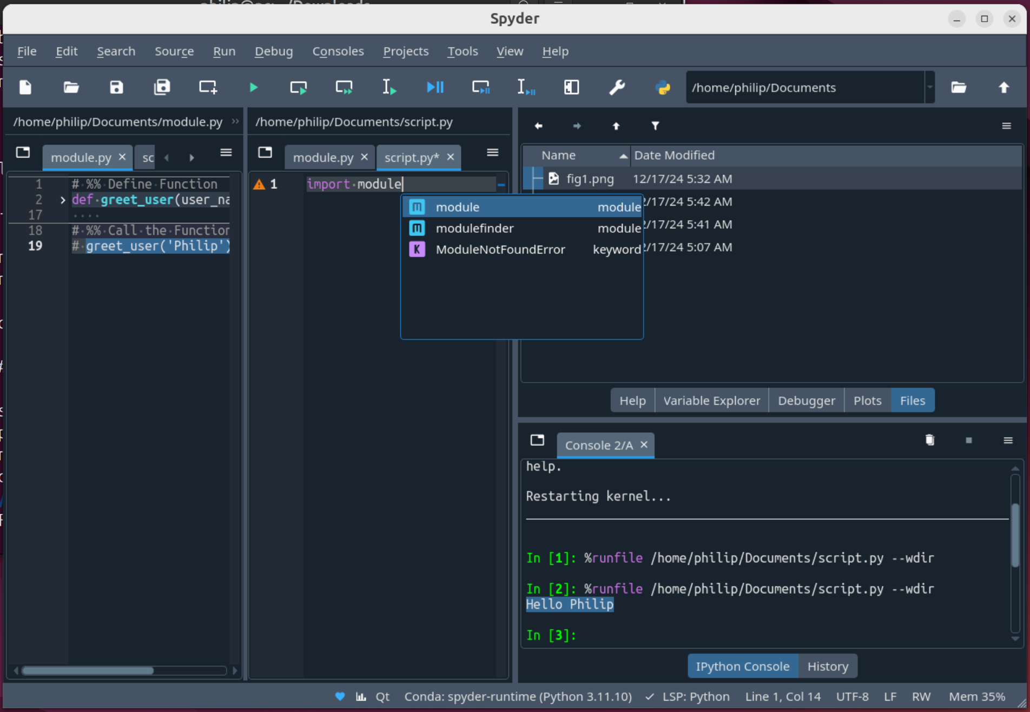
Task: Sort files by Name column
Action: pos(577,155)
